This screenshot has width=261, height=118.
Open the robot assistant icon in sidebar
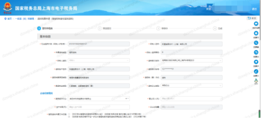(256, 81)
